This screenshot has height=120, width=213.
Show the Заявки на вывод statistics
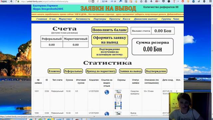130,71
